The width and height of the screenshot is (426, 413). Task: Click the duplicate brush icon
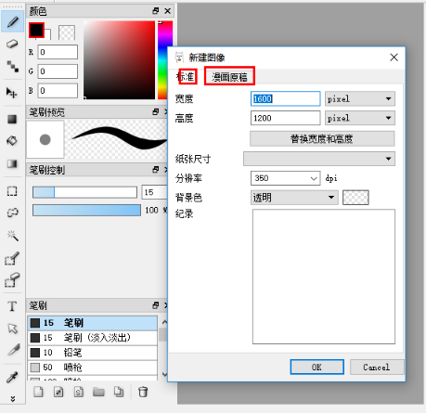[119, 392]
